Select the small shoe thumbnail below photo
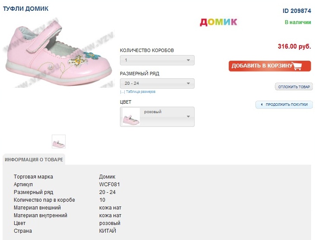Screen dimensions: 315x240 (x=59, y=141)
